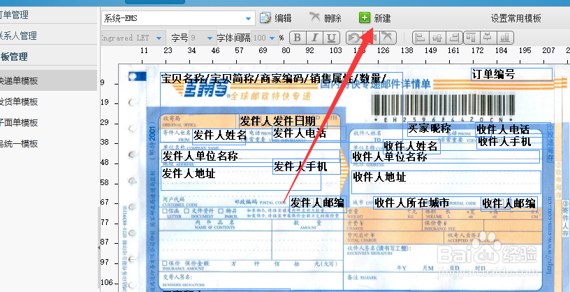Select 电子面单模板 in the sidebar
Viewport: 570px width, 292px height.
click(19, 123)
